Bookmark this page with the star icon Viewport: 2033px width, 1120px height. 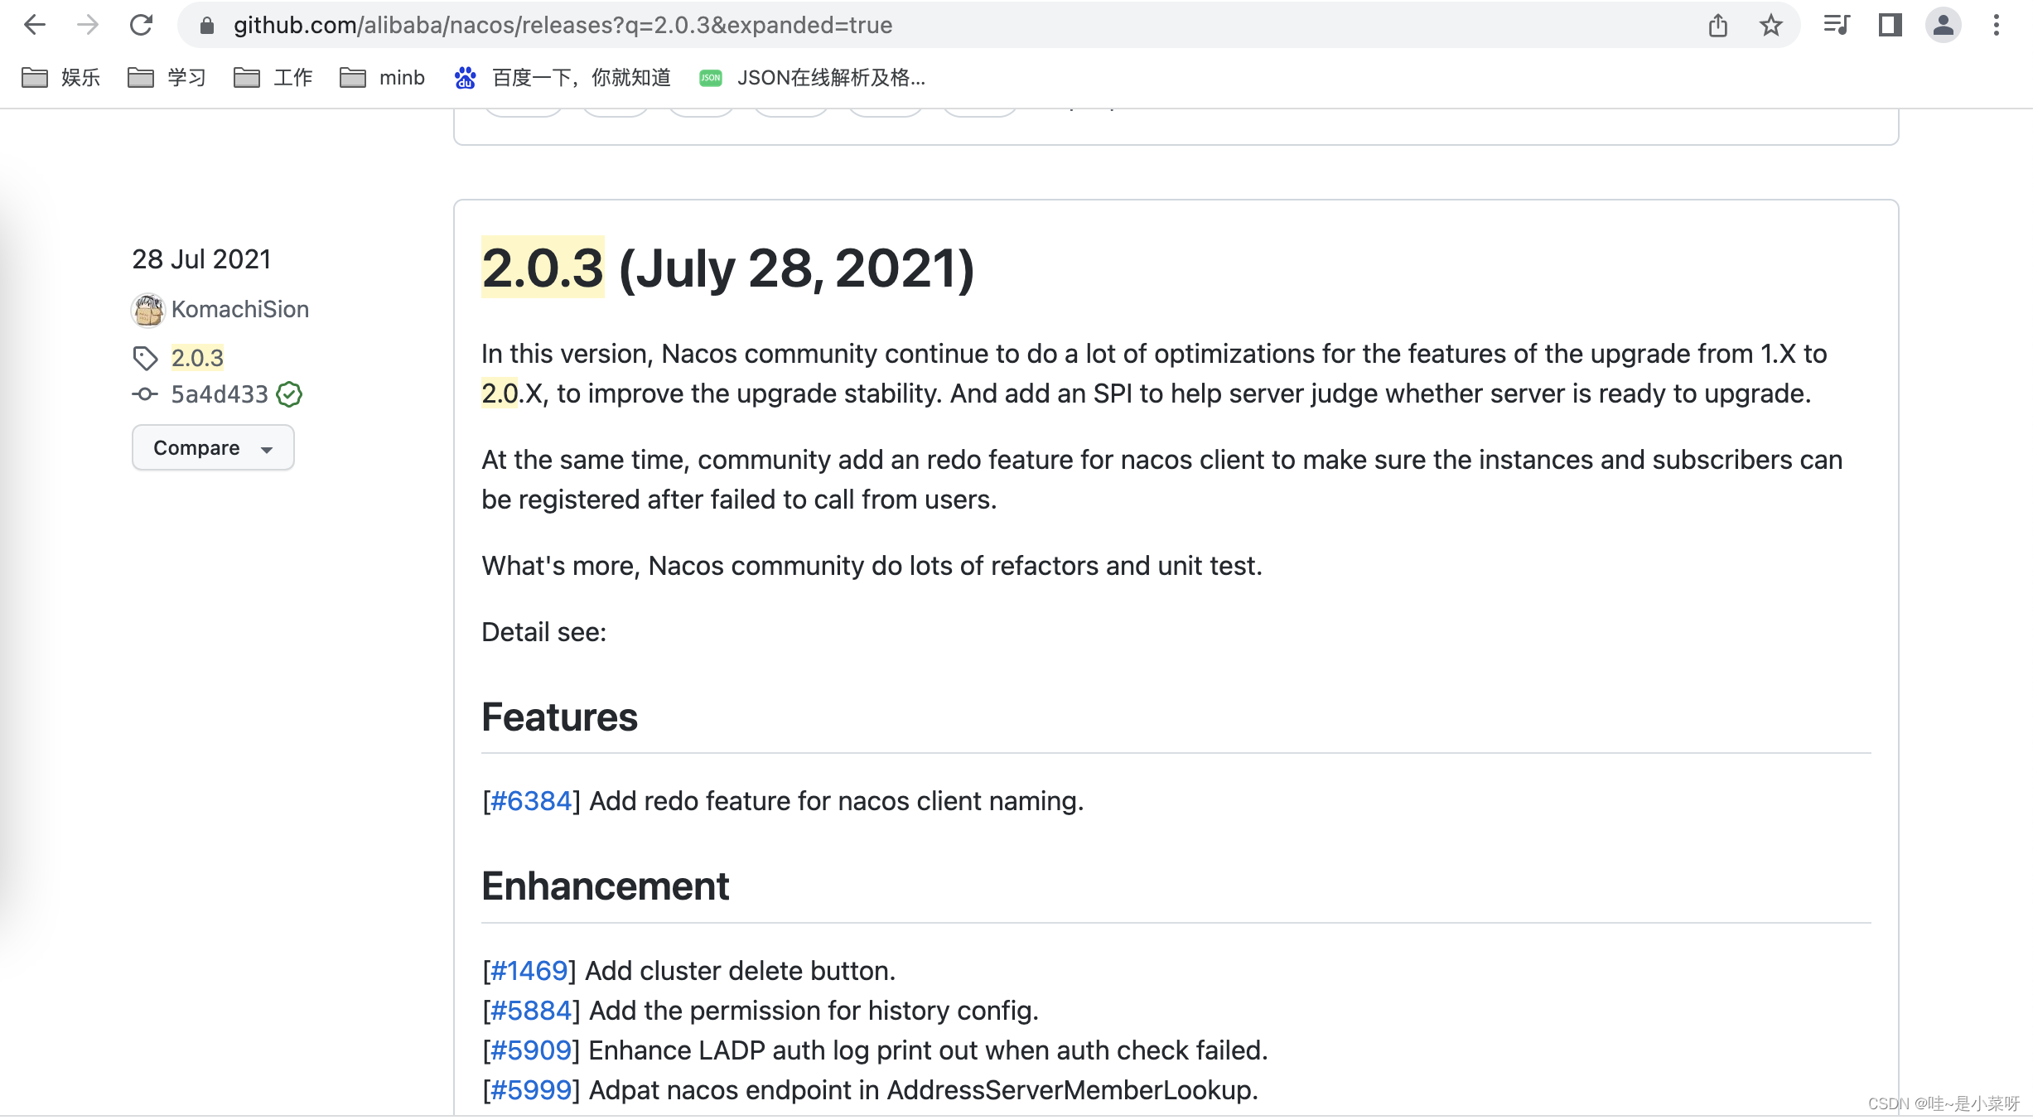(1771, 26)
